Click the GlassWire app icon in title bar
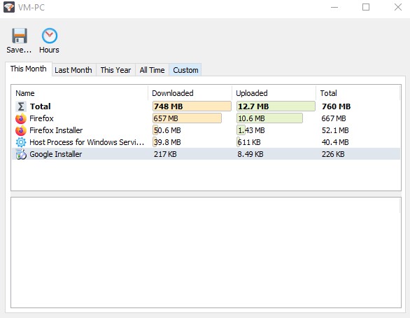 (9, 7)
